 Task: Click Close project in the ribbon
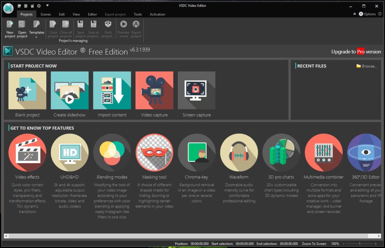tap(53, 29)
